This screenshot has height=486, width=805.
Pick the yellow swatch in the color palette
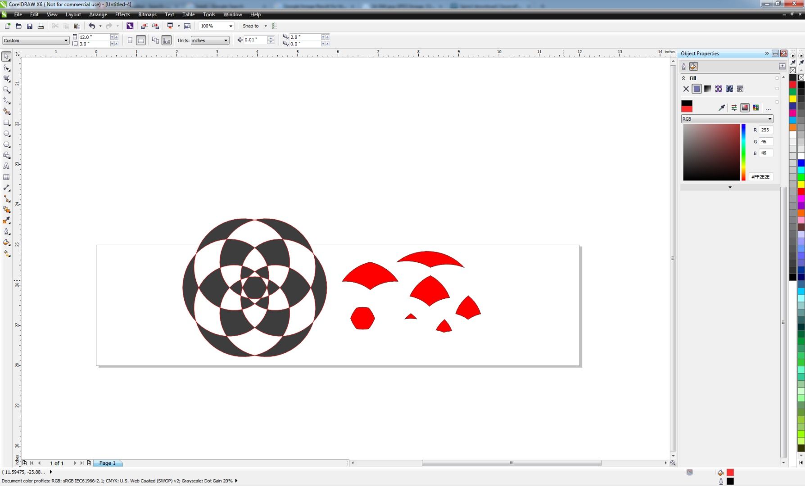(x=792, y=99)
